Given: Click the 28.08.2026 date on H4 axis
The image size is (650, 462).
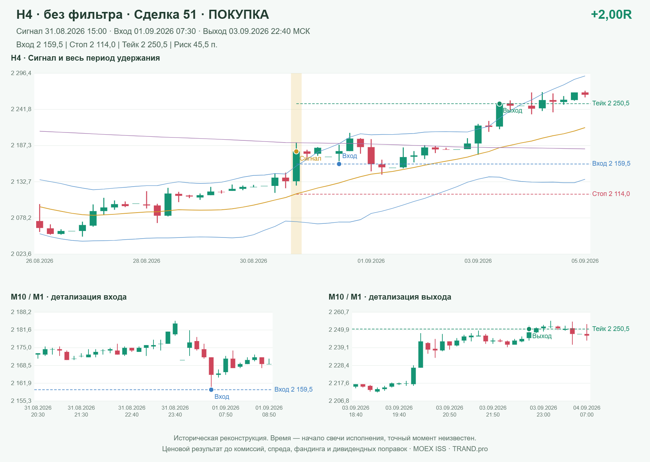Looking at the screenshot, I should pyautogui.click(x=147, y=261).
